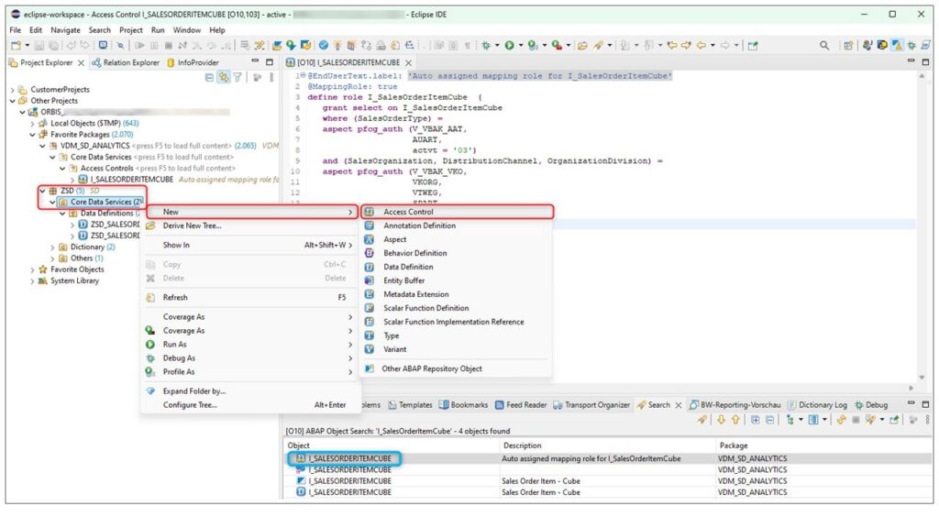Viewport: 939px width, 528px height.
Task: Expand the CustomerProjects node
Action: (12, 90)
